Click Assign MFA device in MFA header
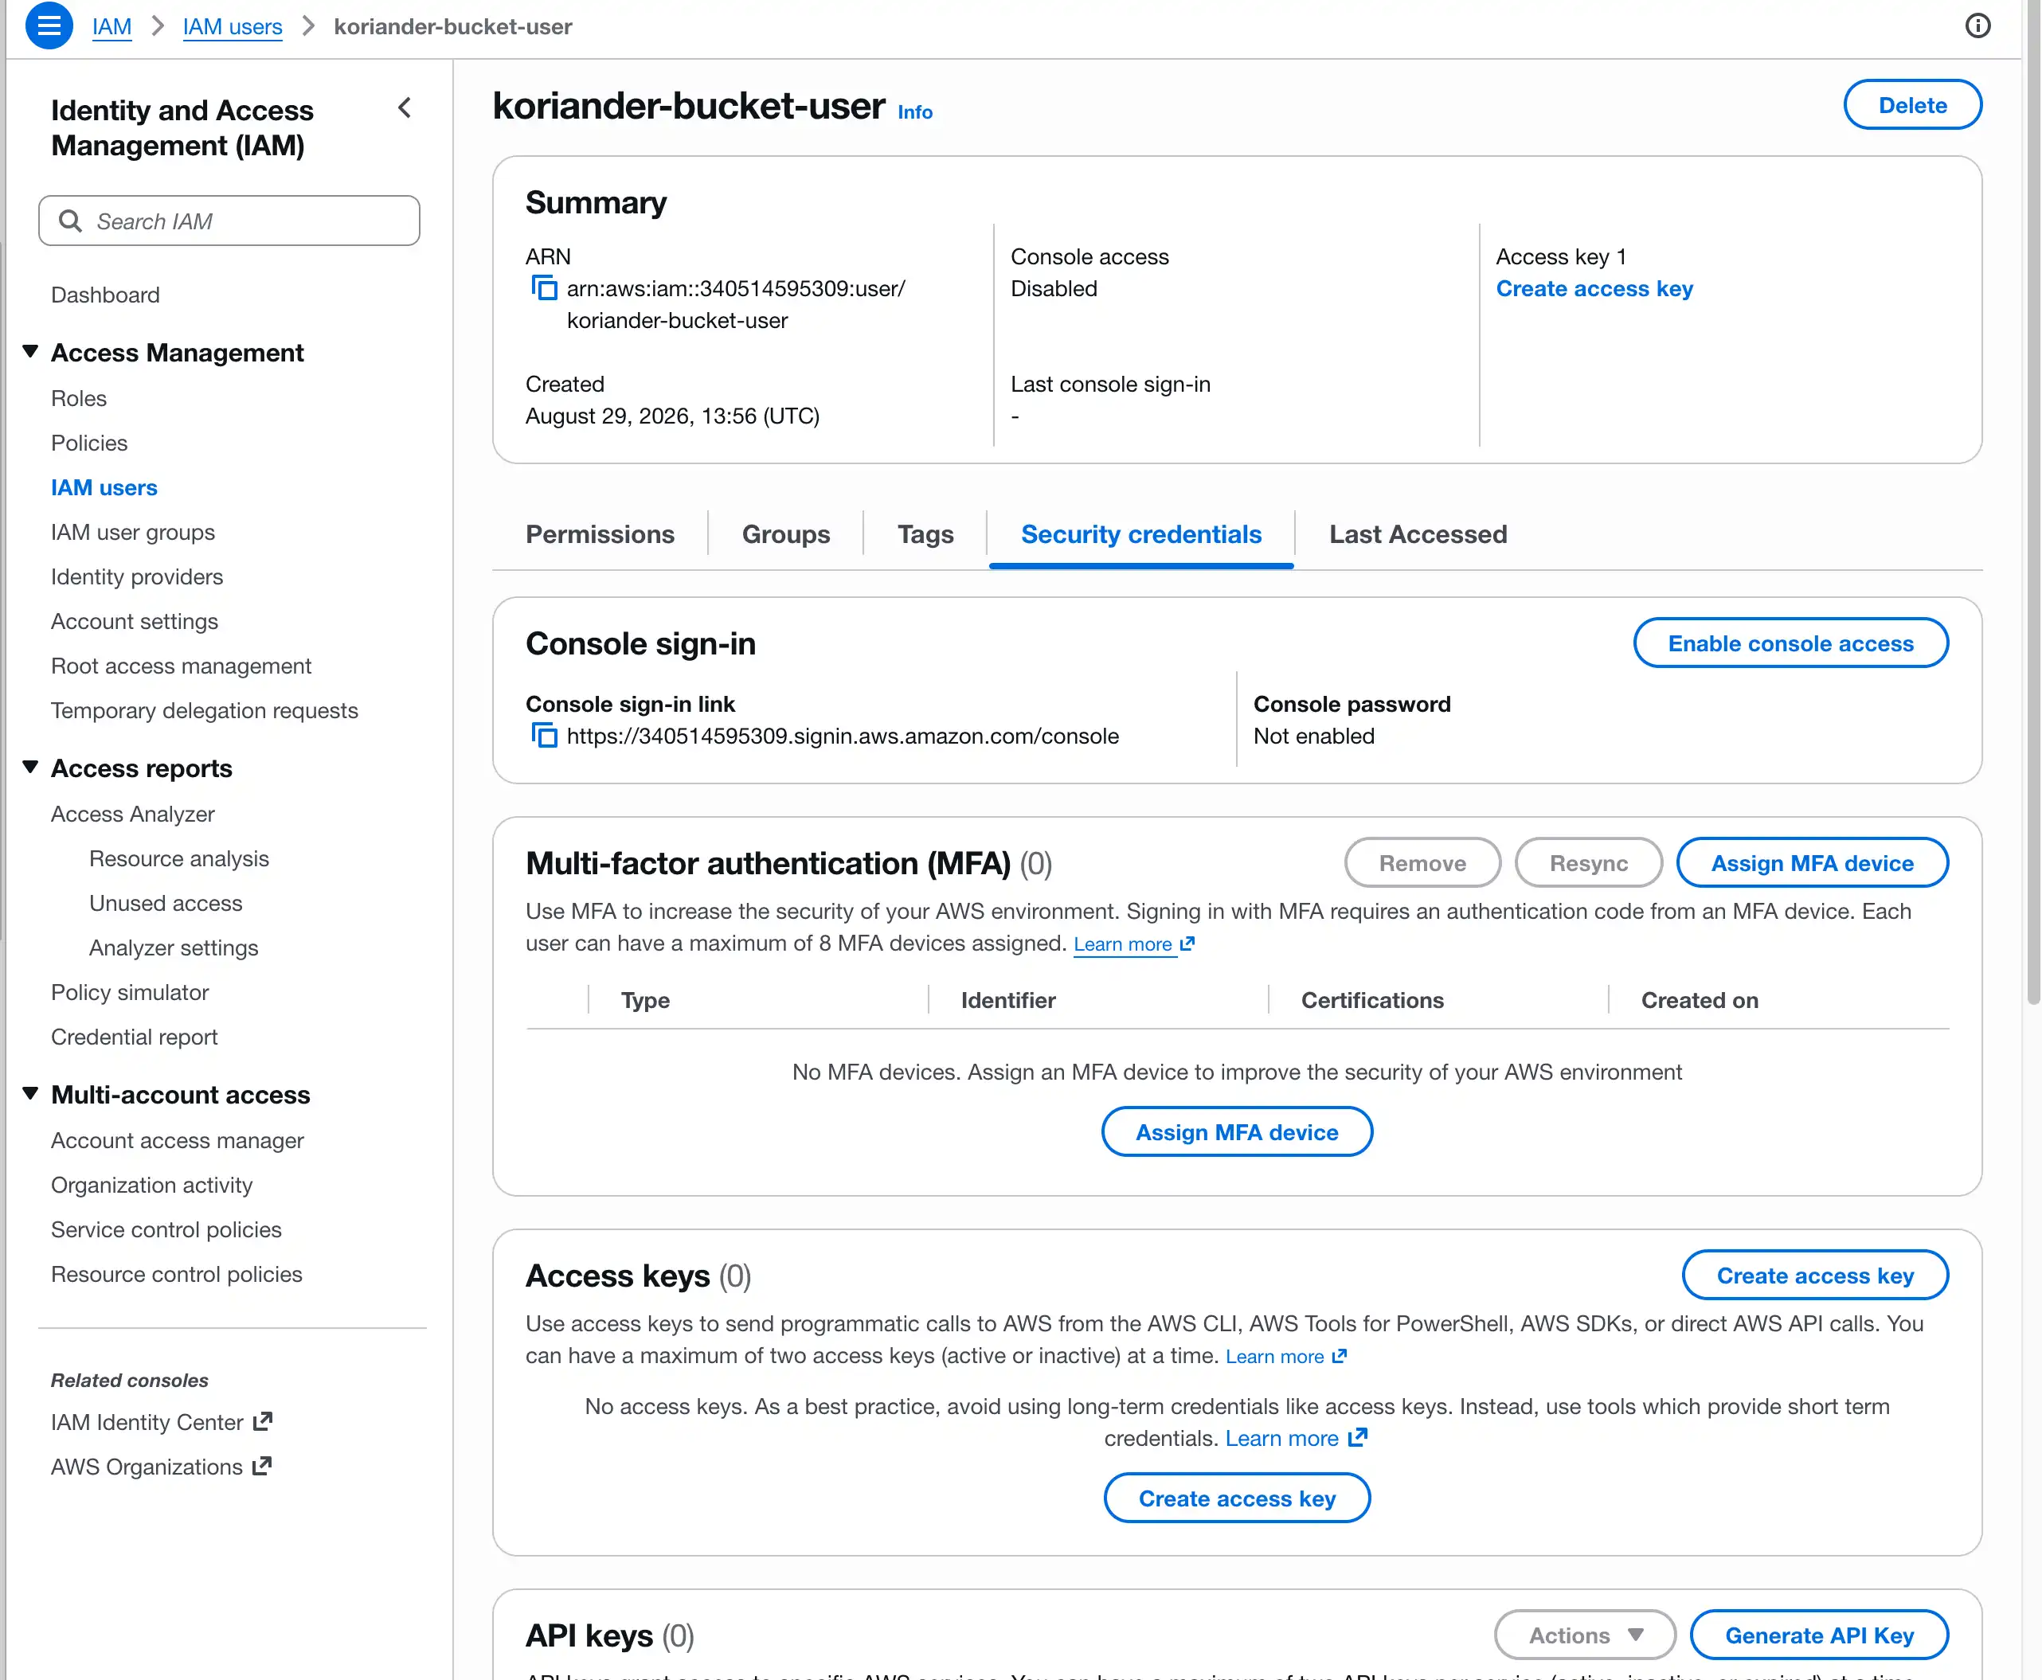Viewport: 2042px width, 1680px height. [1812, 862]
